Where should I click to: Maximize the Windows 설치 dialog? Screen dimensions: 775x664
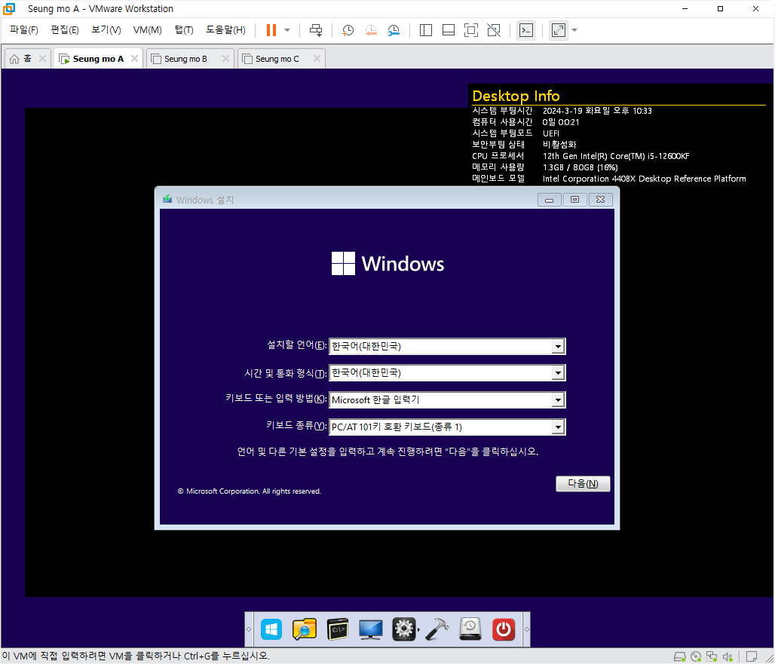574,200
